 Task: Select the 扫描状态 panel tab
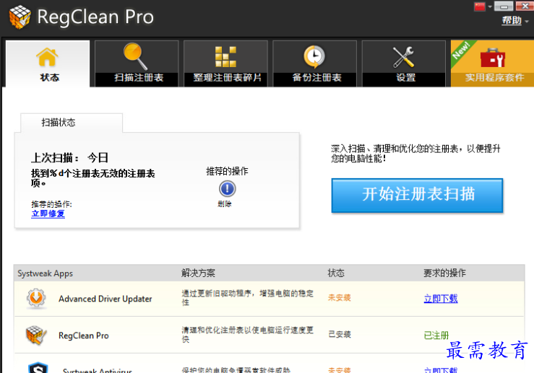pyautogui.click(x=72, y=123)
